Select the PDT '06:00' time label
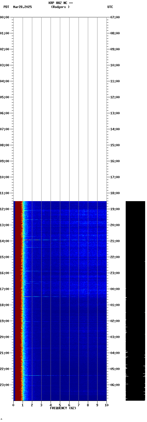 (5, 113)
